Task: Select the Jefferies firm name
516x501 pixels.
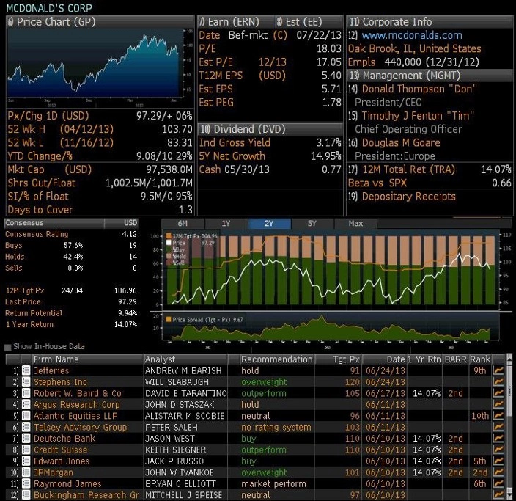Action: tap(51, 370)
